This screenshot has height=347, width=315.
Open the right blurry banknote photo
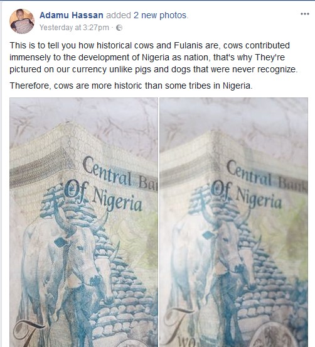pyautogui.click(x=233, y=222)
